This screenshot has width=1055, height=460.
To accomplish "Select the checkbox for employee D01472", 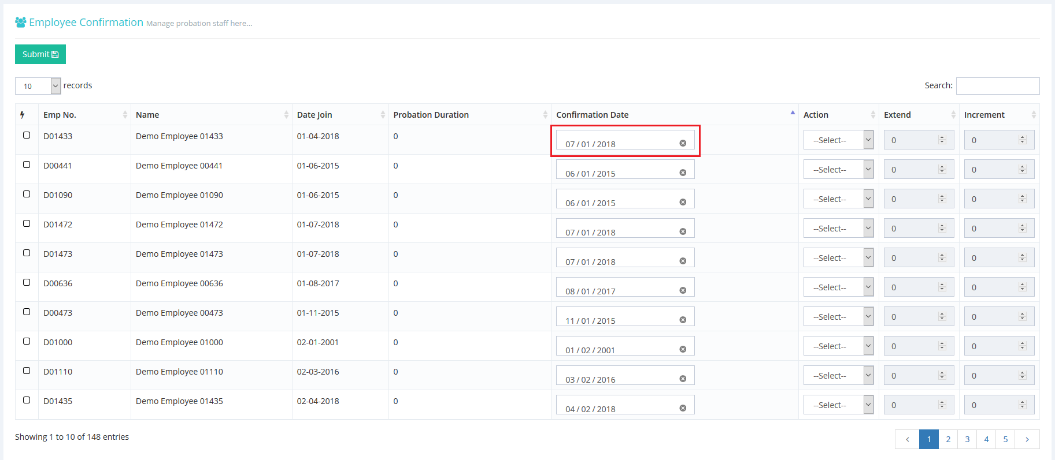I will tap(27, 223).
